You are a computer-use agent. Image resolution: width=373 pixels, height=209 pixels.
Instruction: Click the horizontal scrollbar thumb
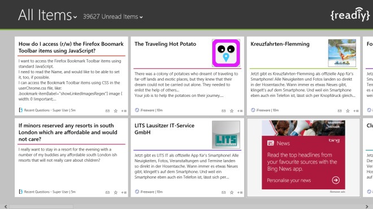coord(41,207)
